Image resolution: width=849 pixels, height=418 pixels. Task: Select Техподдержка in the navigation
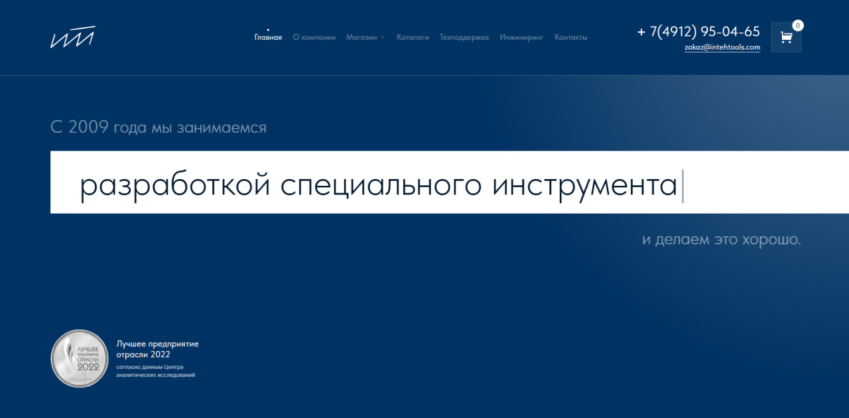coord(464,37)
